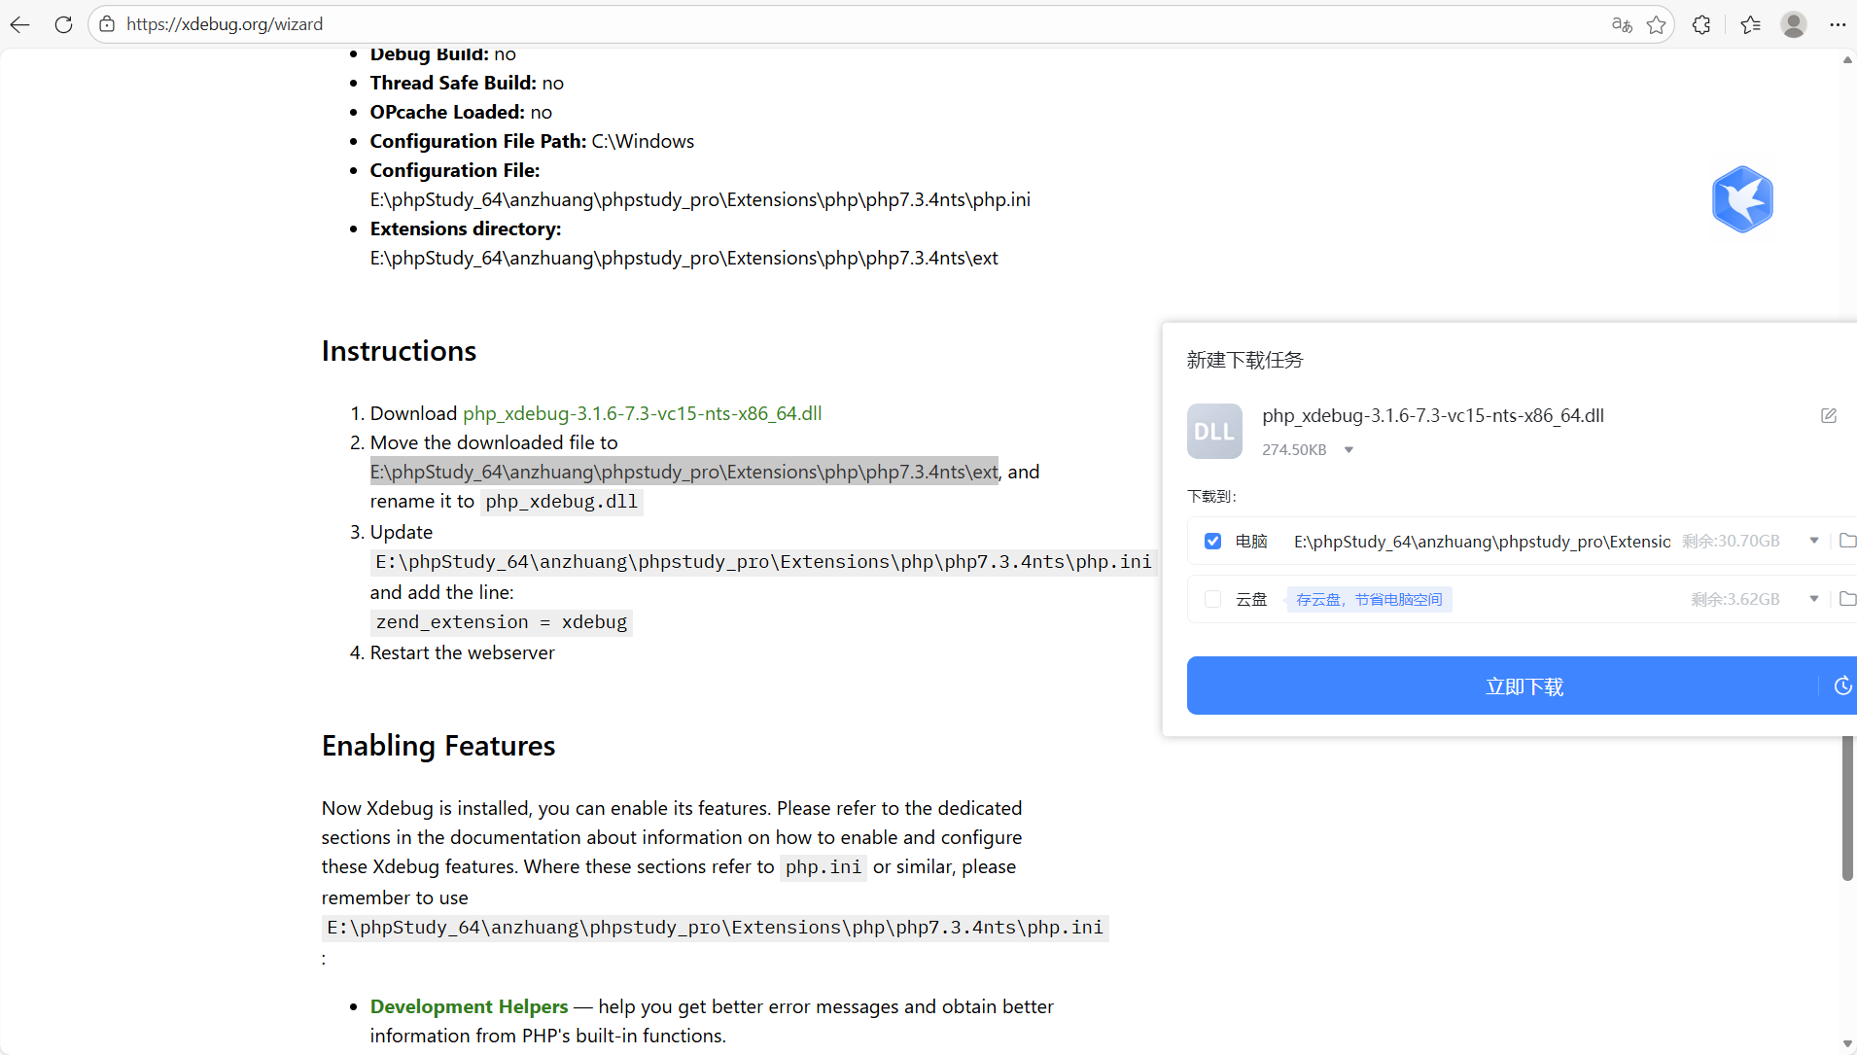Click the 剩余:3.62GB free space text
The height and width of the screenshot is (1055, 1857).
pyautogui.click(x=1734, y=599)
